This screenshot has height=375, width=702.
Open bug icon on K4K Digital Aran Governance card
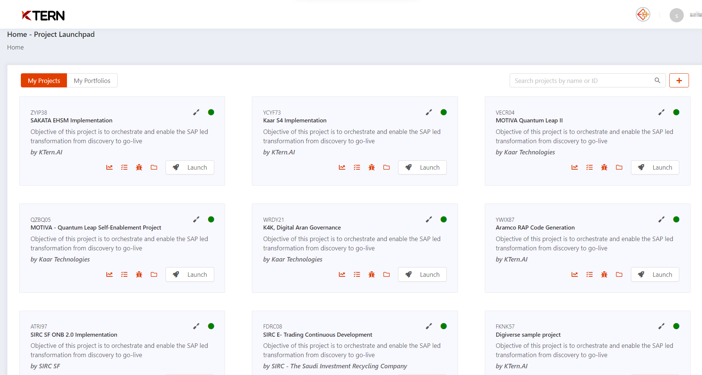[372, 275]
